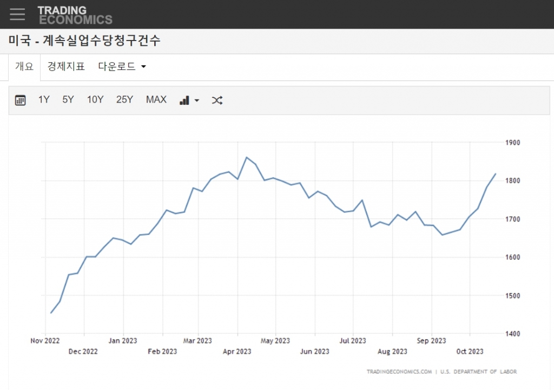Click the TRADINGECONOMICS.COM attribution link
The width and height of the screenshot is (554, 390).
[x=399, y=372]
